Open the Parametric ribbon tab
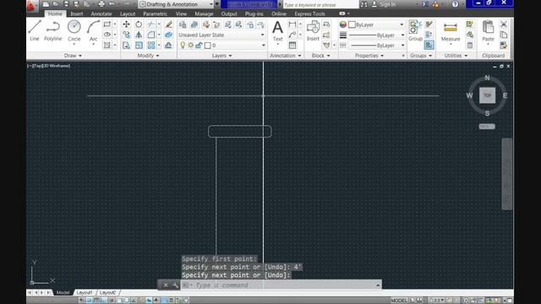Screen dimensions: 541x304 155,14
